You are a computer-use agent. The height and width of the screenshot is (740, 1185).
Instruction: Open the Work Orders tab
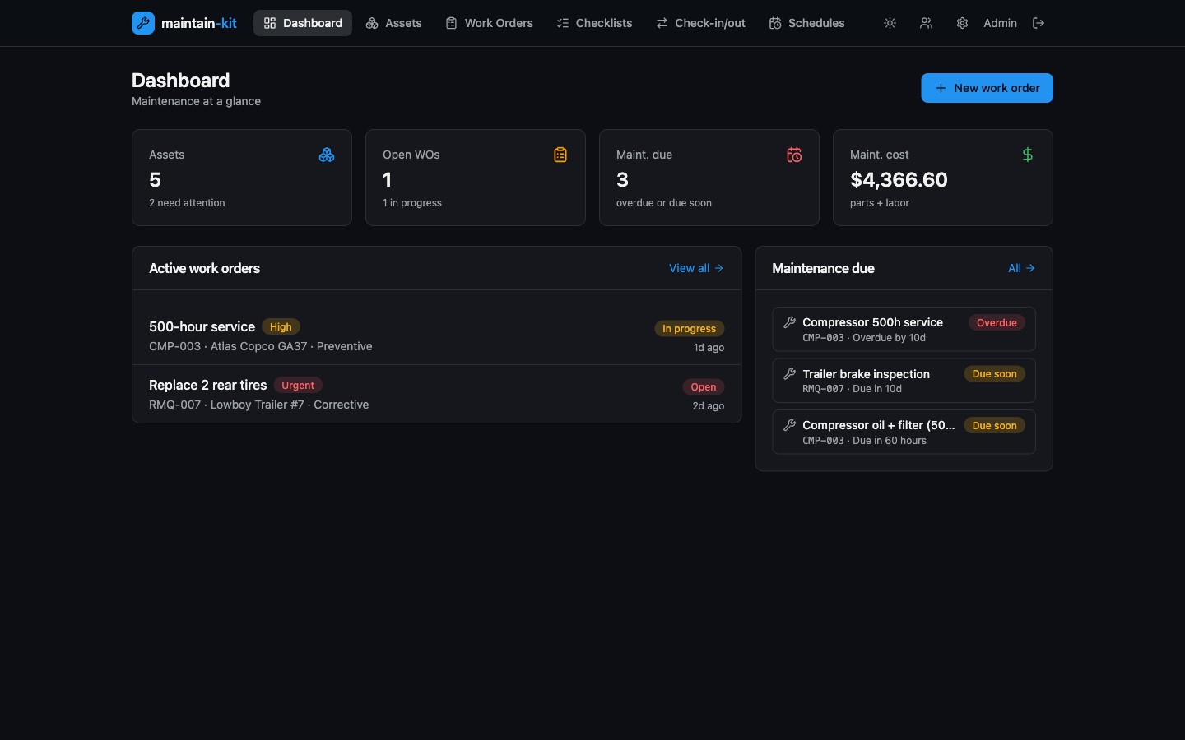[x=490, y=23]
